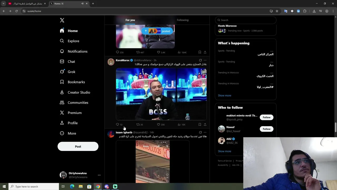Bookmark the KoraMaroc post
Viewport: 337px width, 190px height.
pos(200,125)
